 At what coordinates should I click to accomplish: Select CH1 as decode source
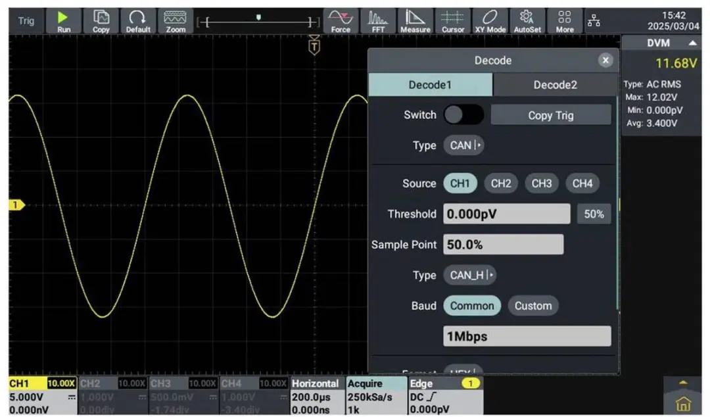click(x=460, y=183)
